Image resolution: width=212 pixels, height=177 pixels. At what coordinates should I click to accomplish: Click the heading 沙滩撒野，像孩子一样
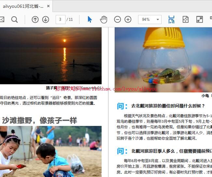39,120
